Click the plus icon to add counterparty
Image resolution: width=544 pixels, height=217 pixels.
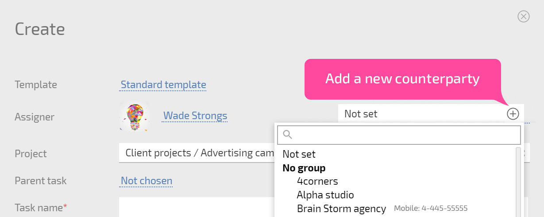pyautogui.click(x=513, y=114)
